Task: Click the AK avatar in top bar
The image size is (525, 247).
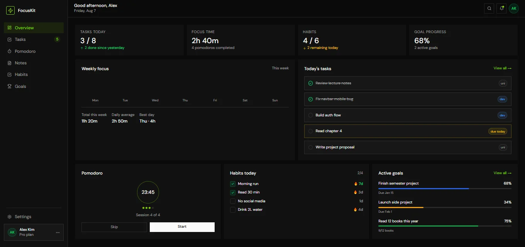Action: coord(513,8)
